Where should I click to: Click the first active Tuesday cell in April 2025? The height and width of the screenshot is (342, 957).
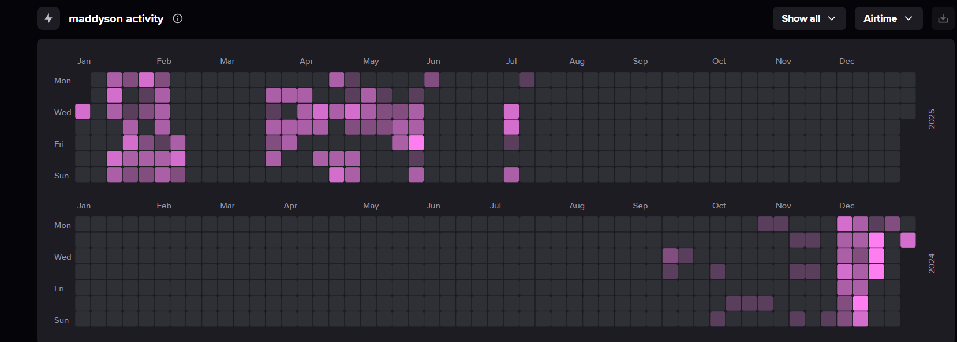[x=273, y=95]
